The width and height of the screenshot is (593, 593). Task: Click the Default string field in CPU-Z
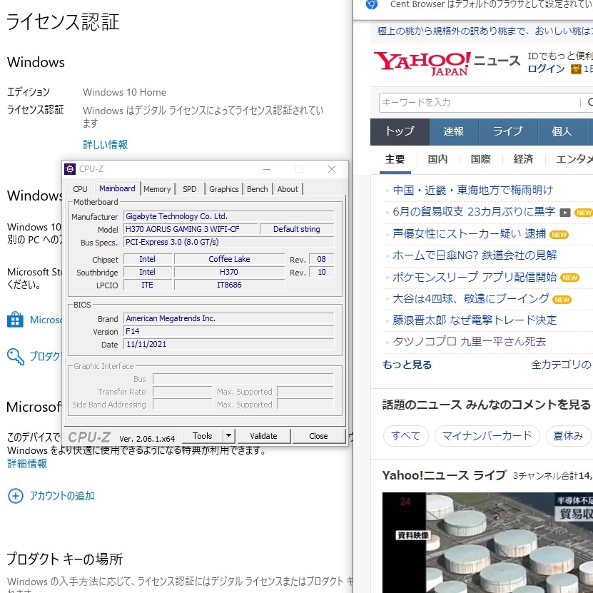point(297,229)
